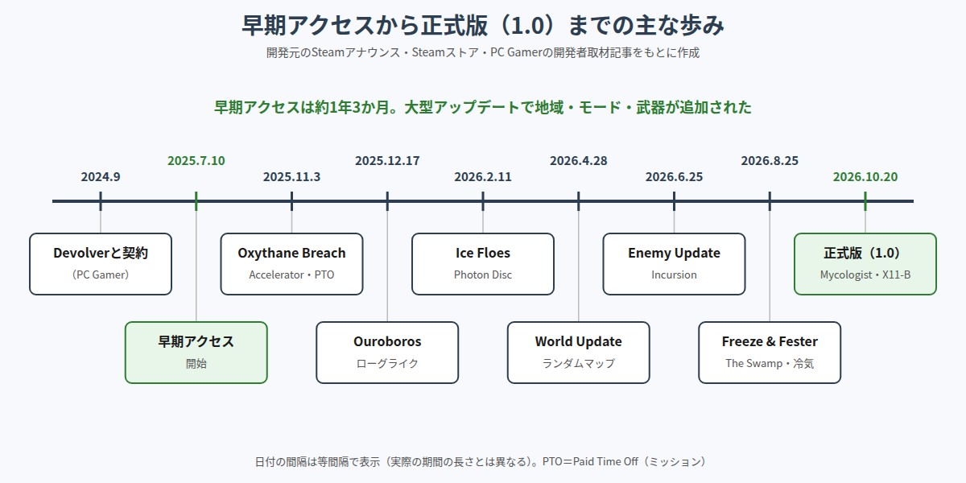Viewport: 966px width, 483px height.
Task: Click the Mycologist・X11-B subtext
Action: click(x=865, y=275)
